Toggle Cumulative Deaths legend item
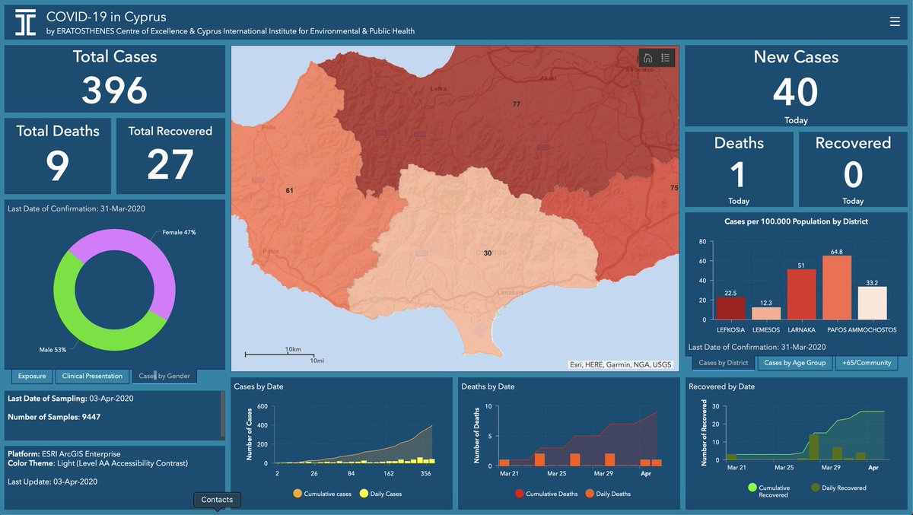This screenshot has height=515, width=913. coord(546,494)
